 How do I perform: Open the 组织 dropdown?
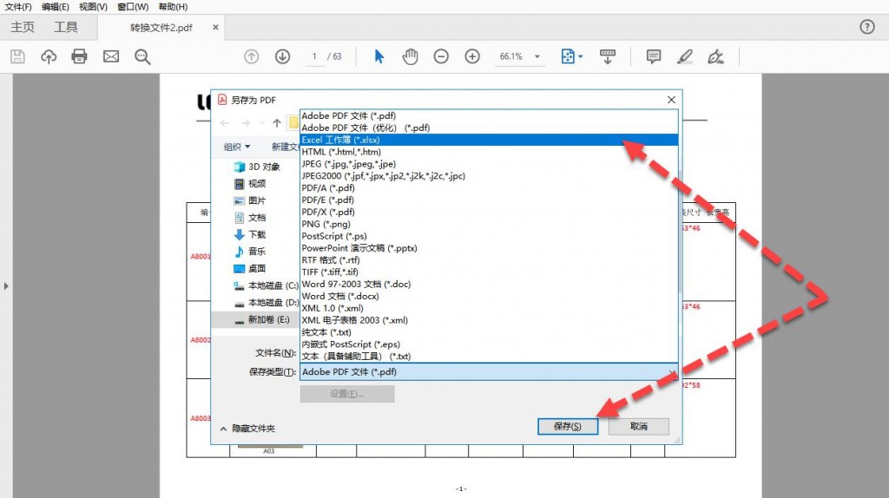[x=236, y=147]
